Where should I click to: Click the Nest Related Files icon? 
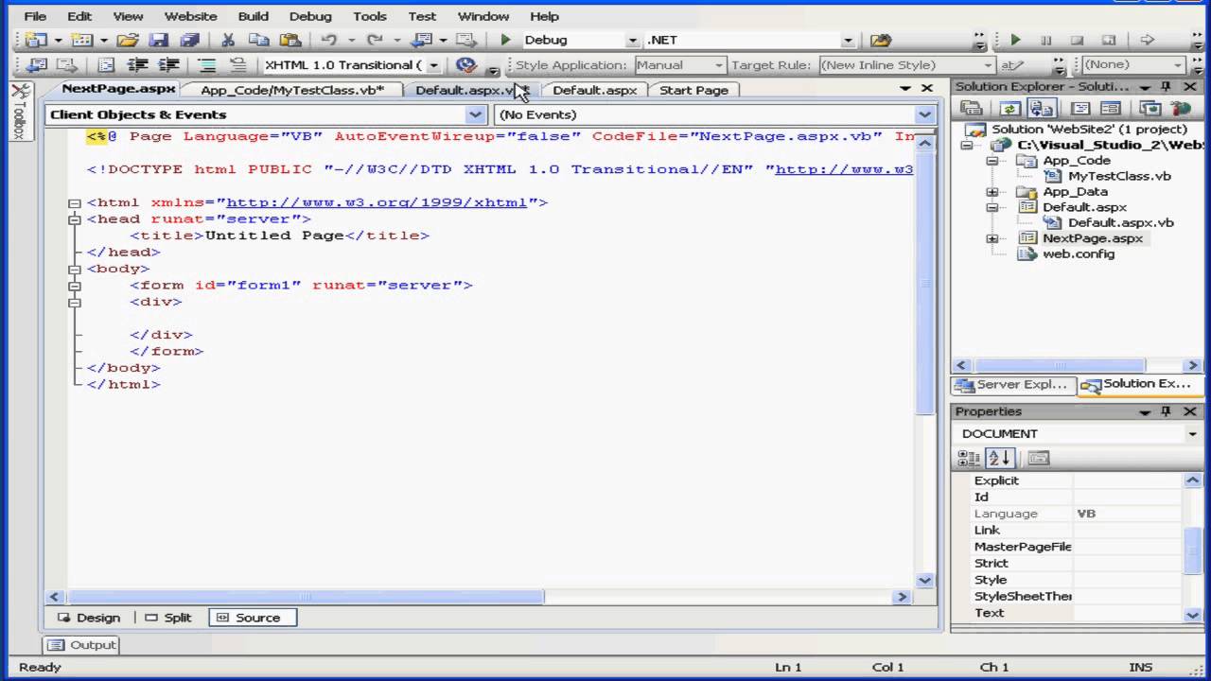point(1041,109)
